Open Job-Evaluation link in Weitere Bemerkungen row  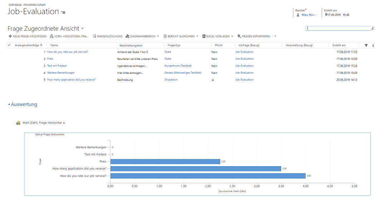coord(244,73)
